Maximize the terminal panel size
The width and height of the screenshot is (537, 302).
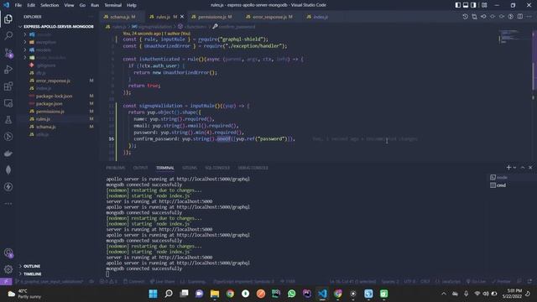coord(523,168)
